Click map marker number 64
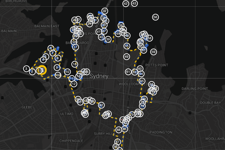Image resolution: width=225 pixels, height=150 pixels. (x=141, y=74)
